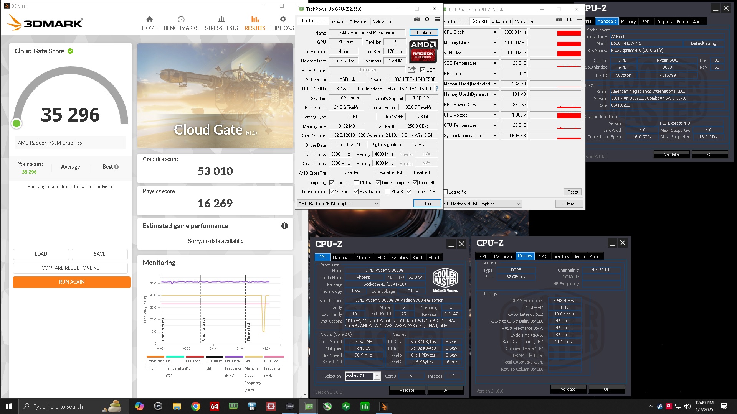This screenshot has height=414, width=737.
Task: Open SPD tab in CPU-Z Memory window
Action: 542,256
